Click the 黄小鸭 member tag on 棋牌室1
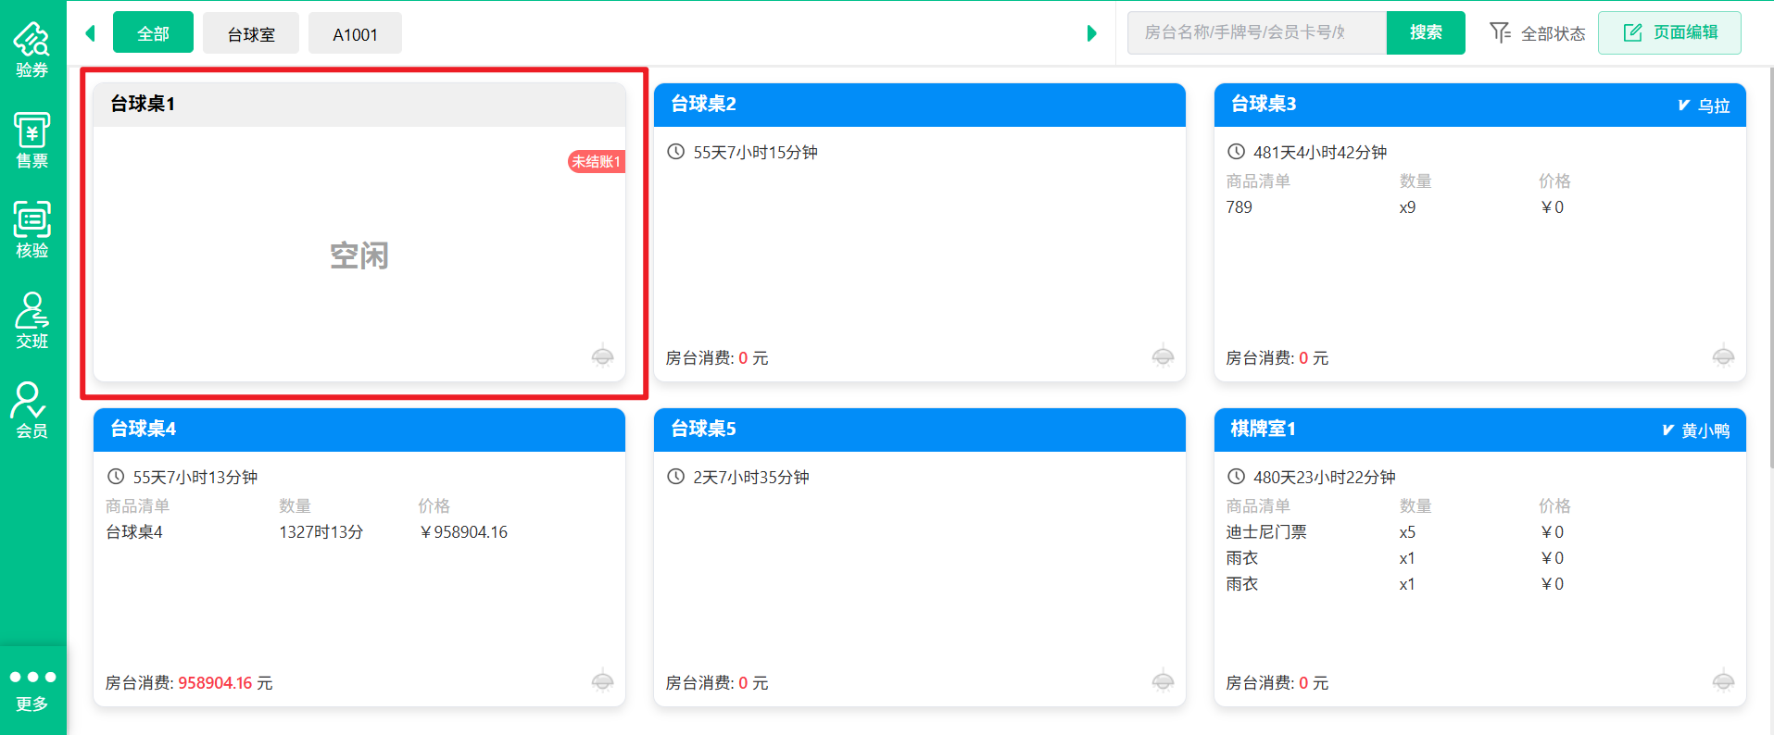The width and height of the screenshot is (1774, 735). tap(1696, 430)
